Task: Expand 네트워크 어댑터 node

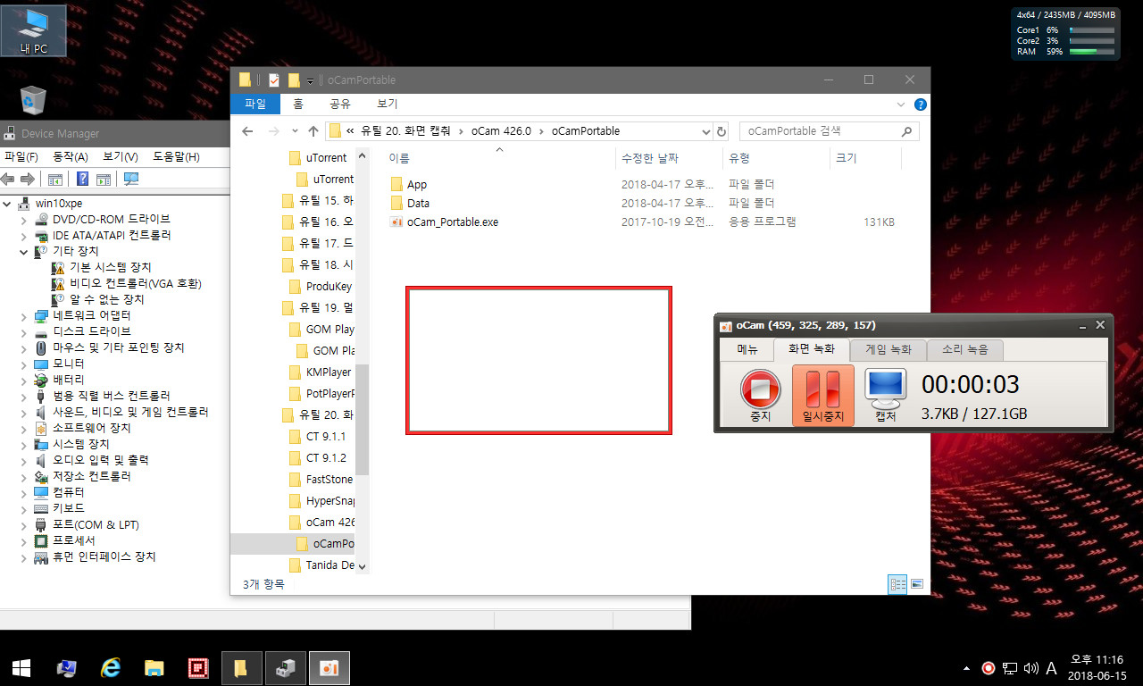Action: point(24,315)
